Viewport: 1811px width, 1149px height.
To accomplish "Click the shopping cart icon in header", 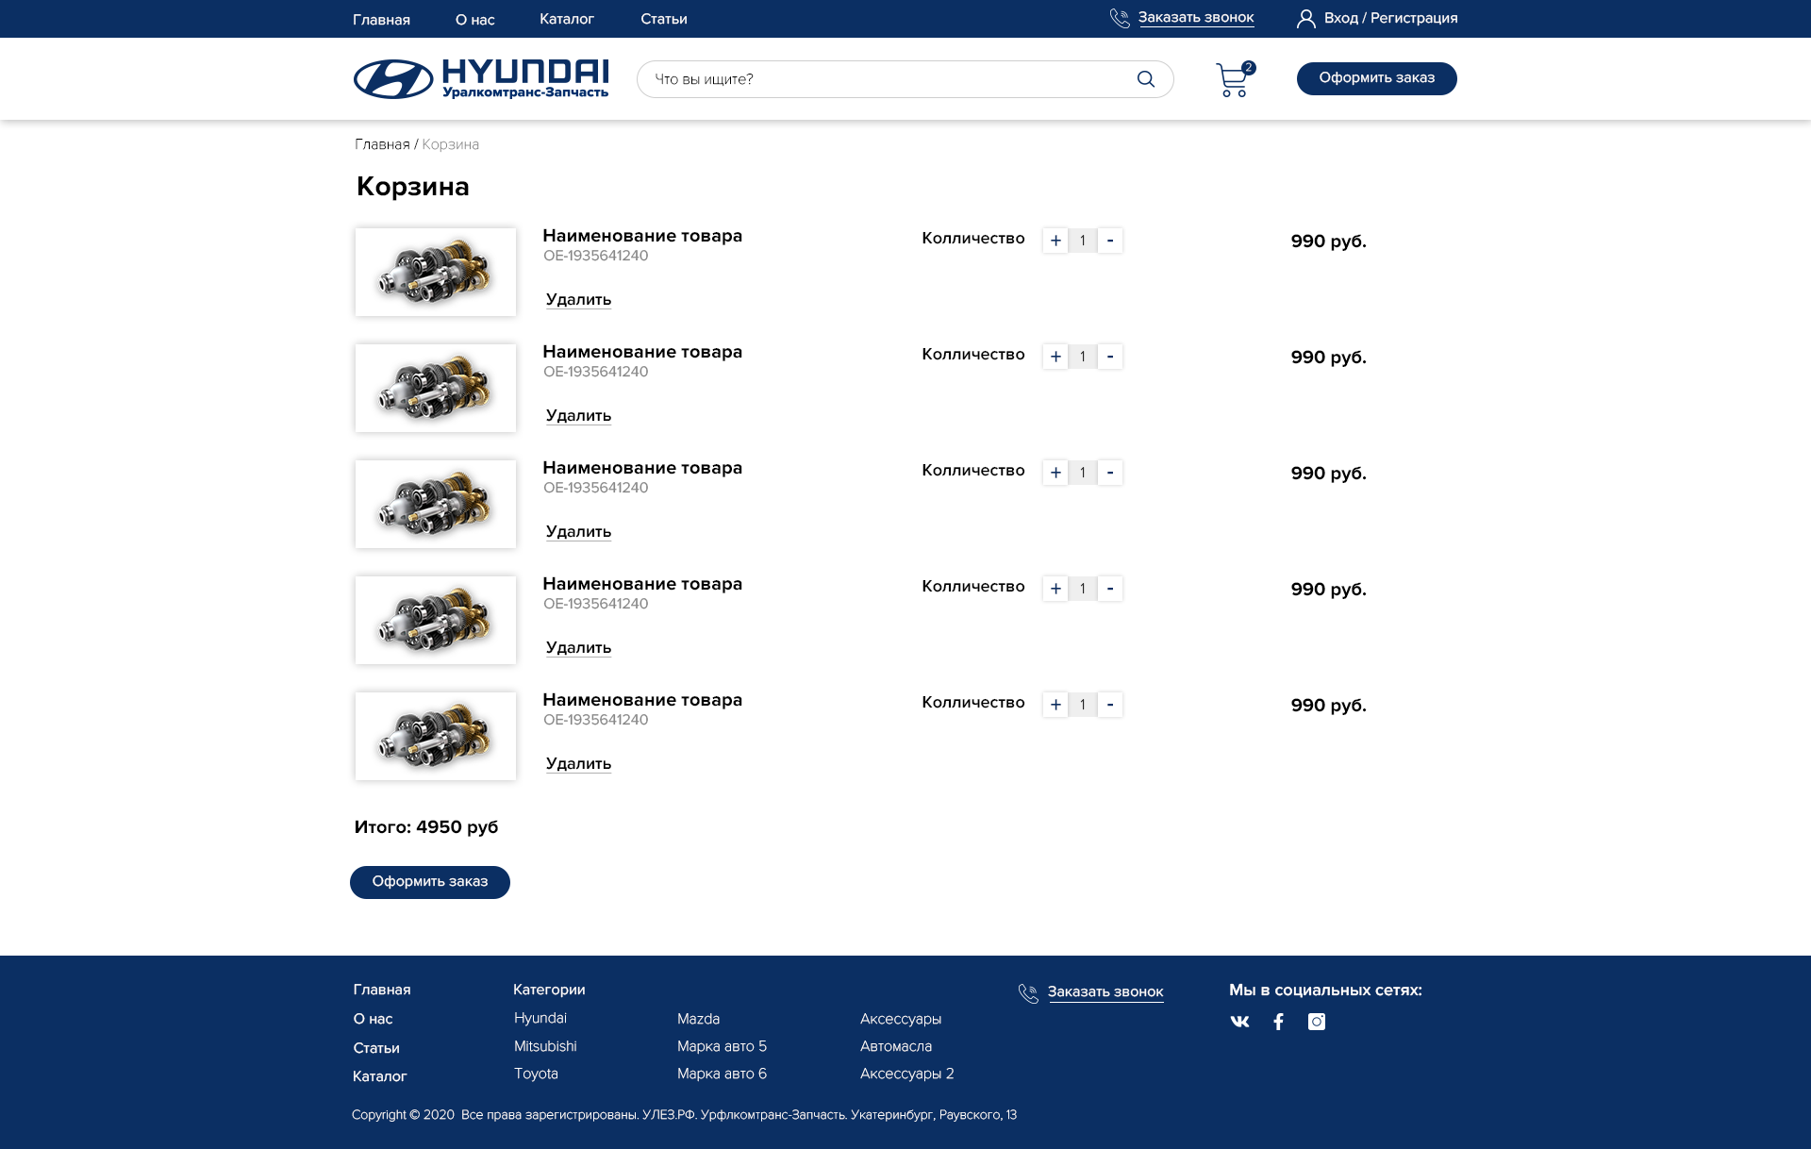I will click(x=1232, y=80).
